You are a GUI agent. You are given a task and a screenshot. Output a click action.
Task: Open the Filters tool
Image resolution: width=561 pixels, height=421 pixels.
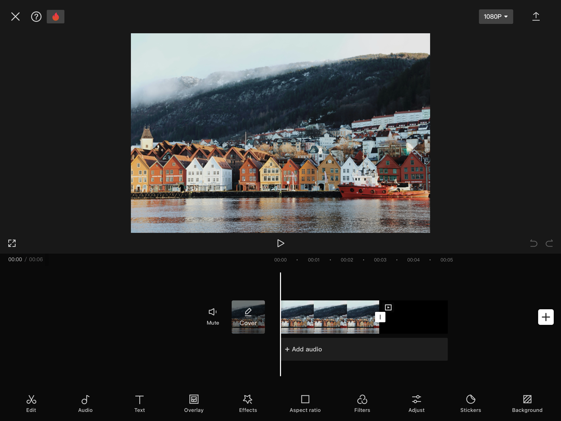click(x=362, y=403)
